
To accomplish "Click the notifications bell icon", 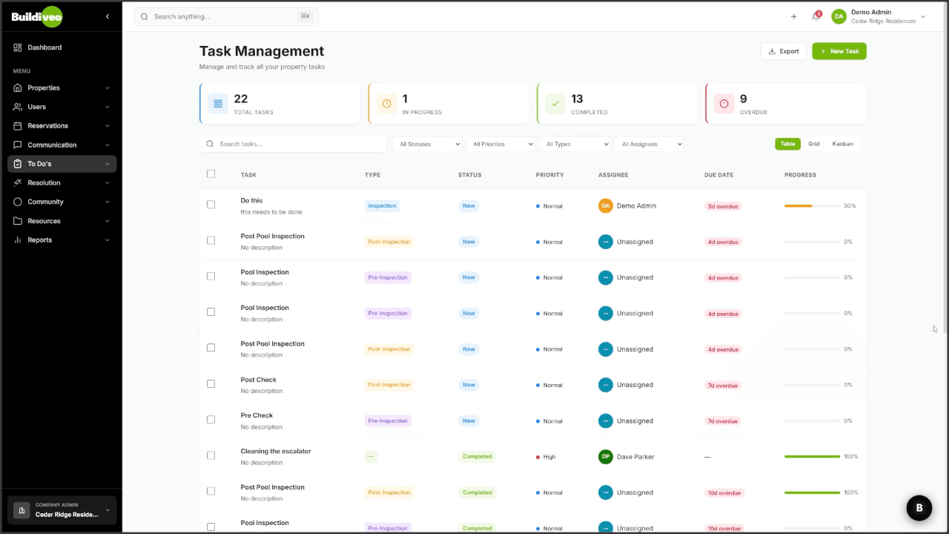I will pyautogui.click(x=816, y=16).
